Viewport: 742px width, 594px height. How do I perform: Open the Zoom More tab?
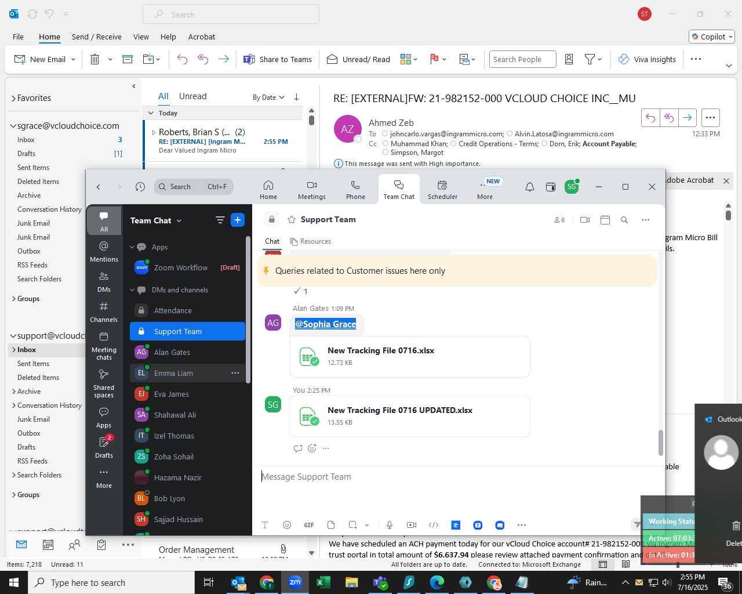[x=485, y=190]
